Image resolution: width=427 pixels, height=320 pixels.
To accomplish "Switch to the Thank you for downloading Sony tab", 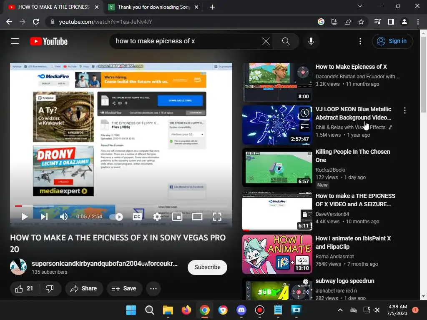I will (x=153, y=7).
